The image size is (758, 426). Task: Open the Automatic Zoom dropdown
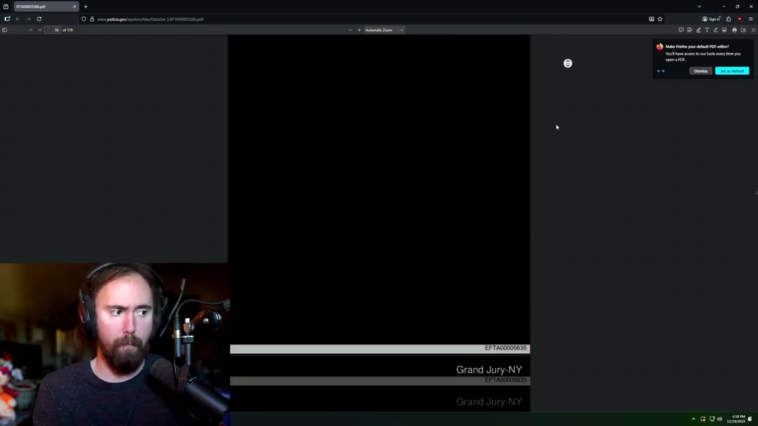[384, 30]
